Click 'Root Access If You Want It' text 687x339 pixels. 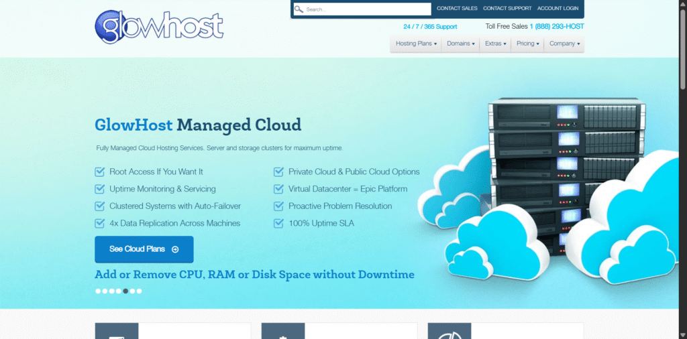pyautogui.click(x=156, y=172)
